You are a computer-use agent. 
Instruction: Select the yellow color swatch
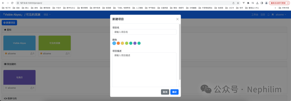click(x=123, y=43)
